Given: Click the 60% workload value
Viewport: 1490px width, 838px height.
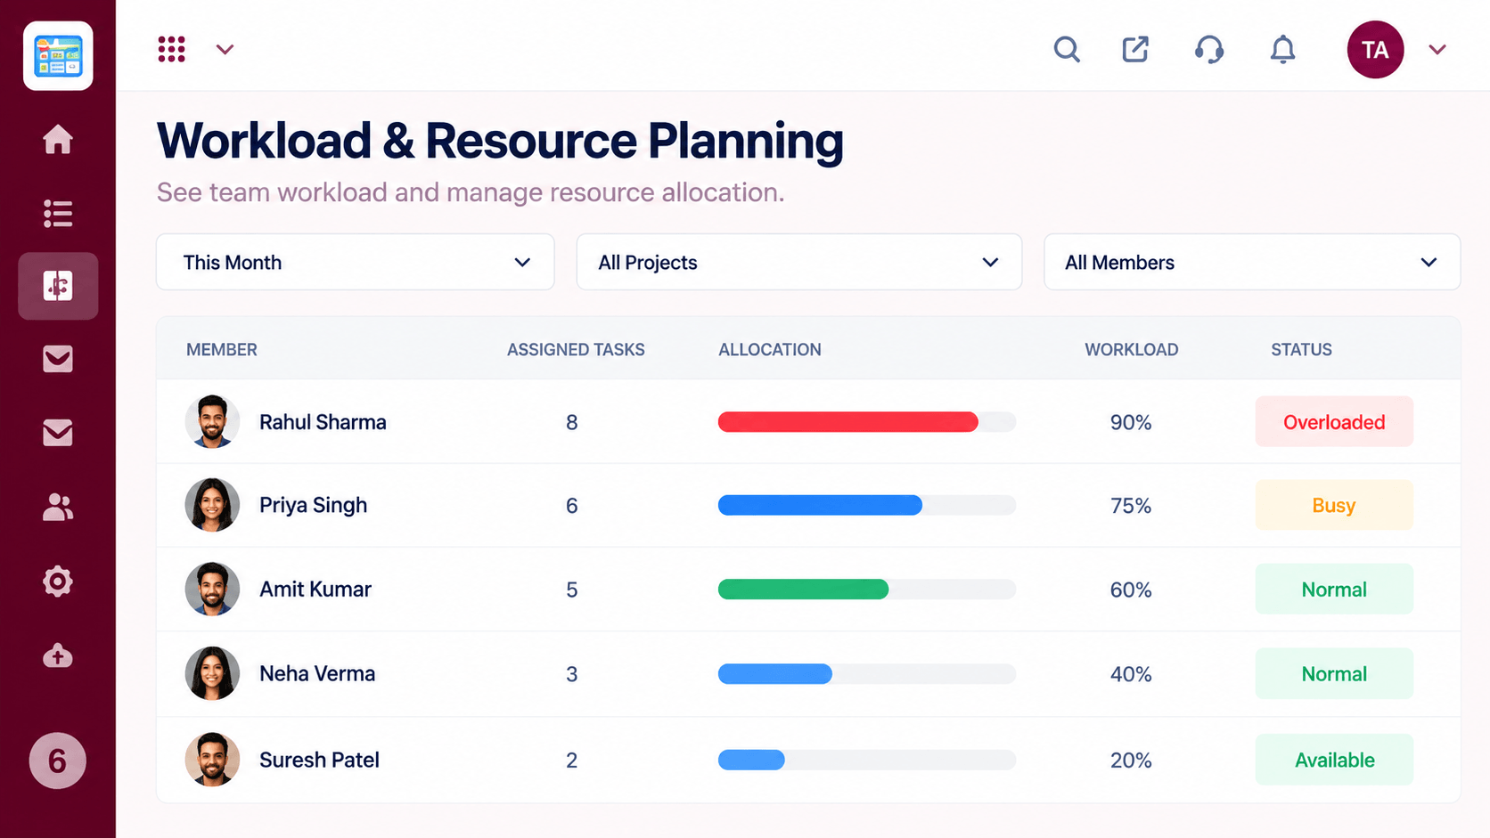Looking at the screenshot, I should coord(1131,590).
